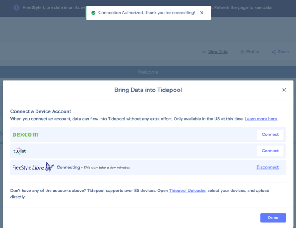Click Connect for Dexcom
The image size is (296, 228).
pos(270,134)
